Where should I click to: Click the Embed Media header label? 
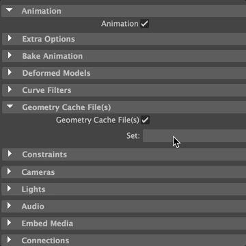tap(47, 223)
